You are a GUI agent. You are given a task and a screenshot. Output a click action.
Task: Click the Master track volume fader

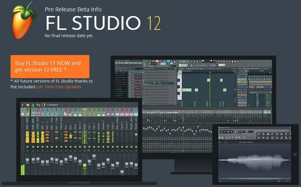pyautogui.click(x=28, y=161)
